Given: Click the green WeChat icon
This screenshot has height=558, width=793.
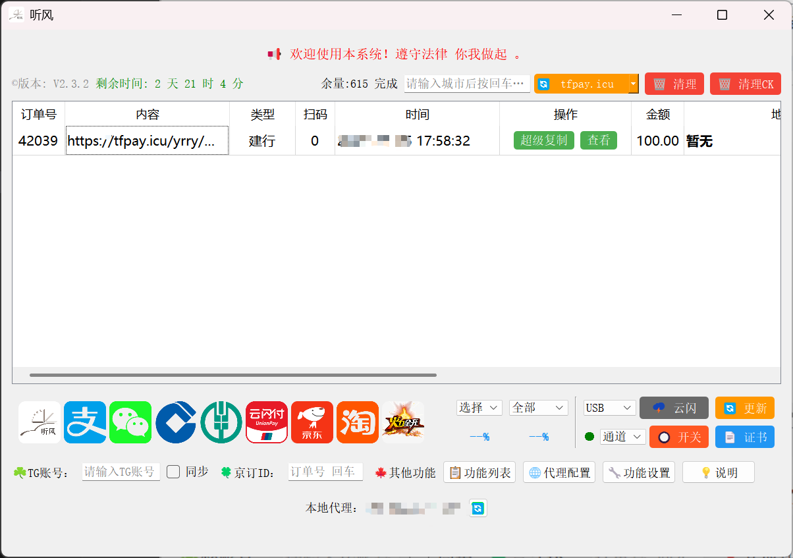Looking at the screenshot, I should (x=130, y=422).
